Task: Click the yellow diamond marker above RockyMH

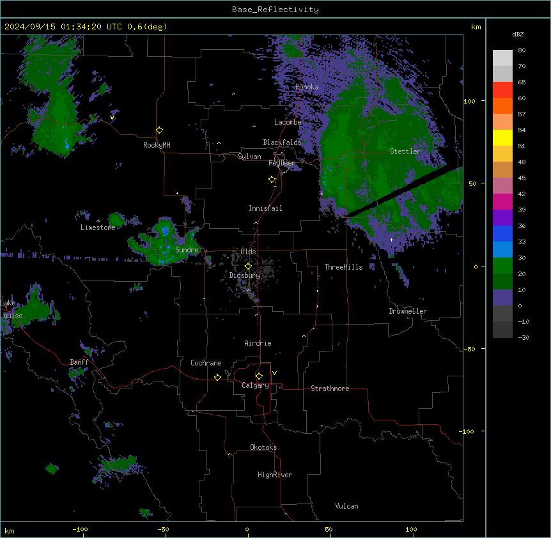Action: (160, 130)
